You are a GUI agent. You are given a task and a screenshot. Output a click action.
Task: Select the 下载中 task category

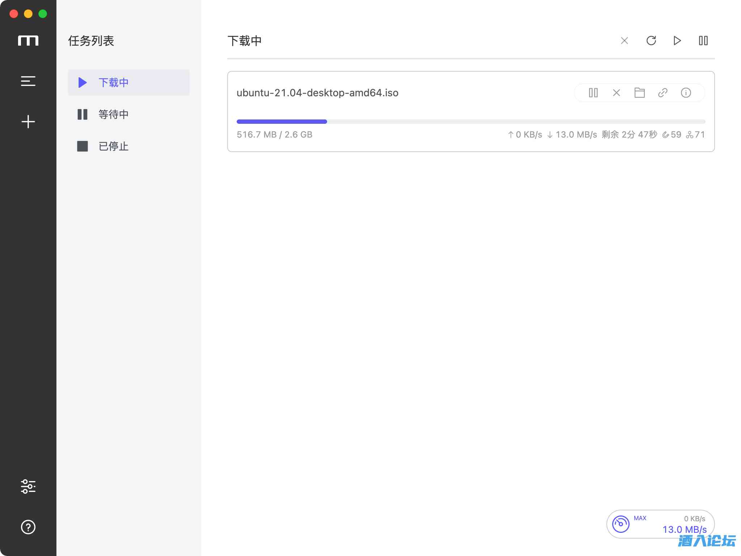(x=114, y=83)
